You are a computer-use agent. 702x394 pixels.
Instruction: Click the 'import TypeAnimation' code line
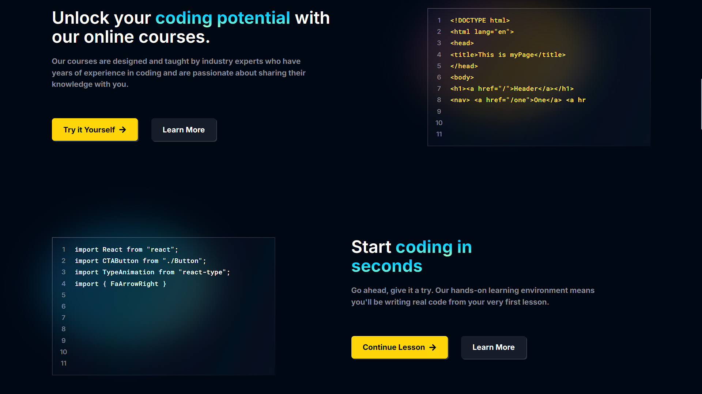pos(152,272)
